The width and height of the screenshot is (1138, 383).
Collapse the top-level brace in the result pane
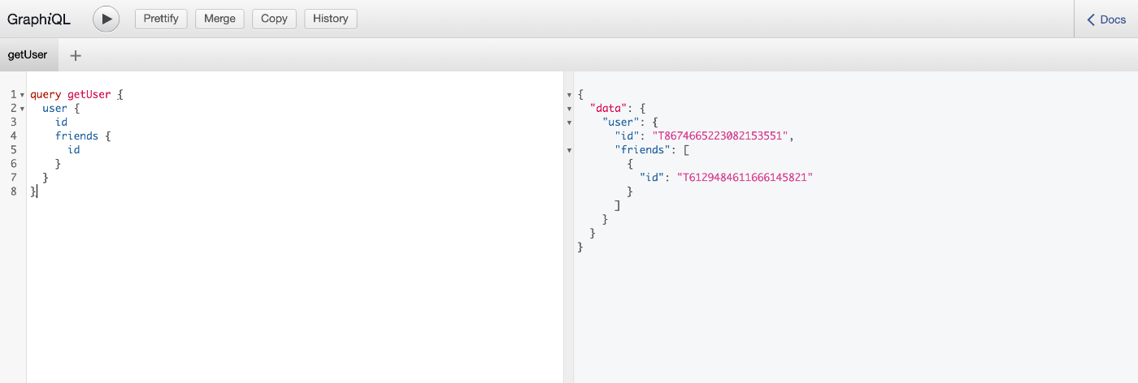tap(569, 95)
